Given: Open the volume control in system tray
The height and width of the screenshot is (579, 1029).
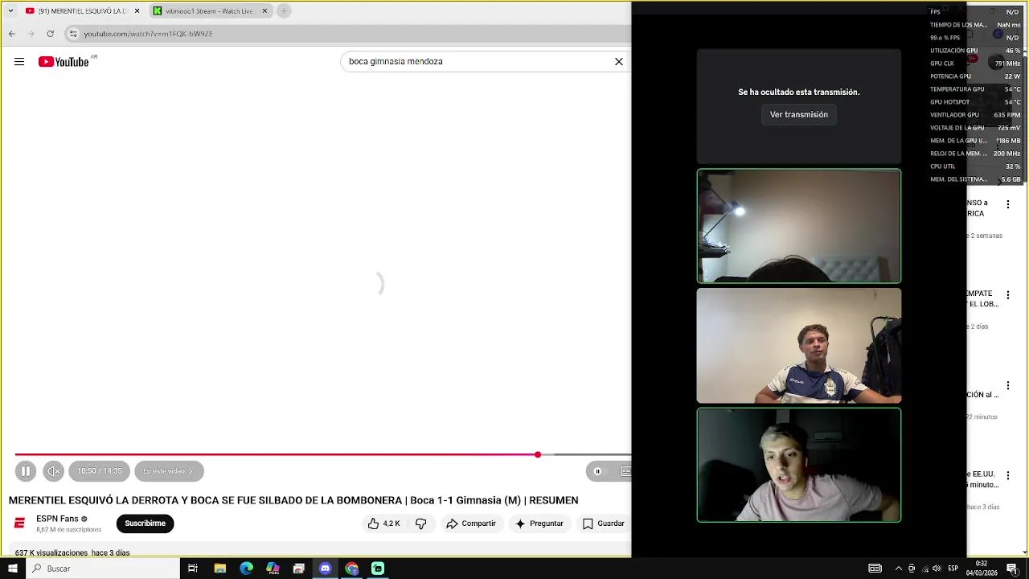Looking at the screenshot, I should pos(937,569).
